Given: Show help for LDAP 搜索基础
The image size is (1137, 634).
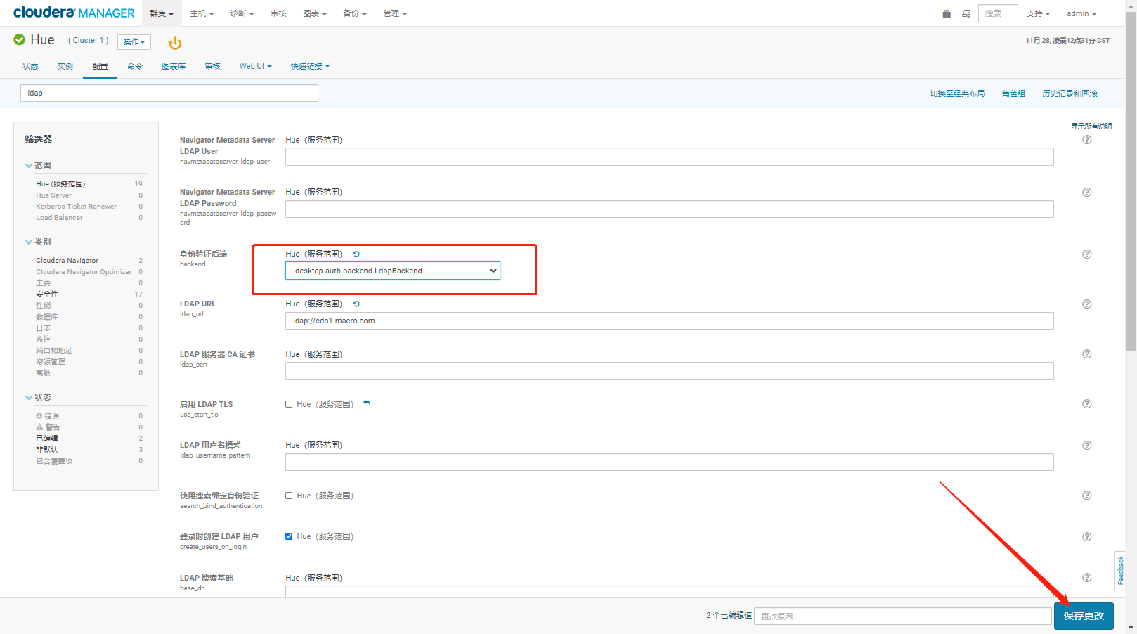Looking at the screenshot, I should 1087,578.
